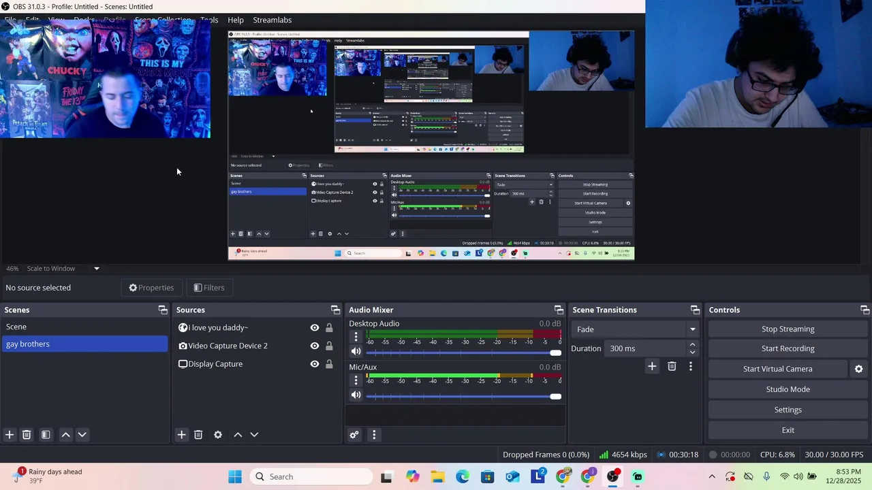Click the Properties button above the Scenes dock
This screenshot has width=872, height=490.
[x=151, y=287]
